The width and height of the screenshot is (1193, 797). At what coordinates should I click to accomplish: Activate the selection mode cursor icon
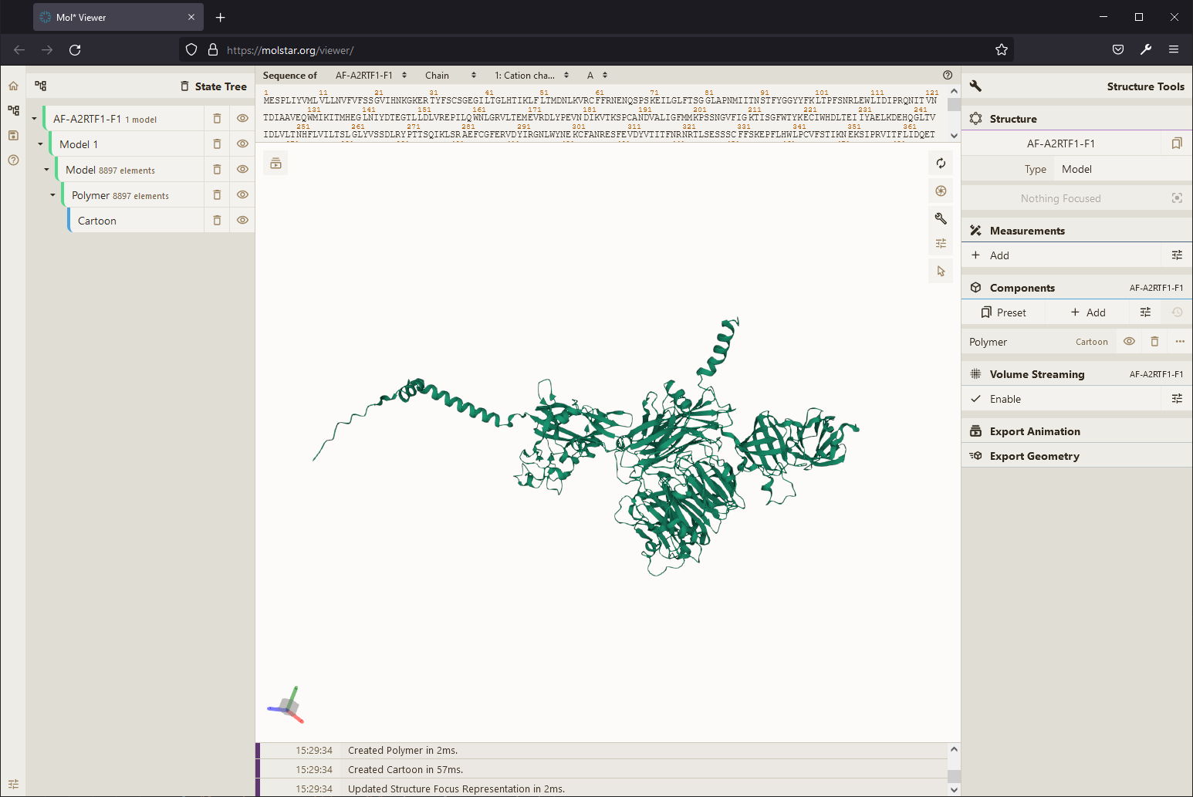tap(941, 271)
